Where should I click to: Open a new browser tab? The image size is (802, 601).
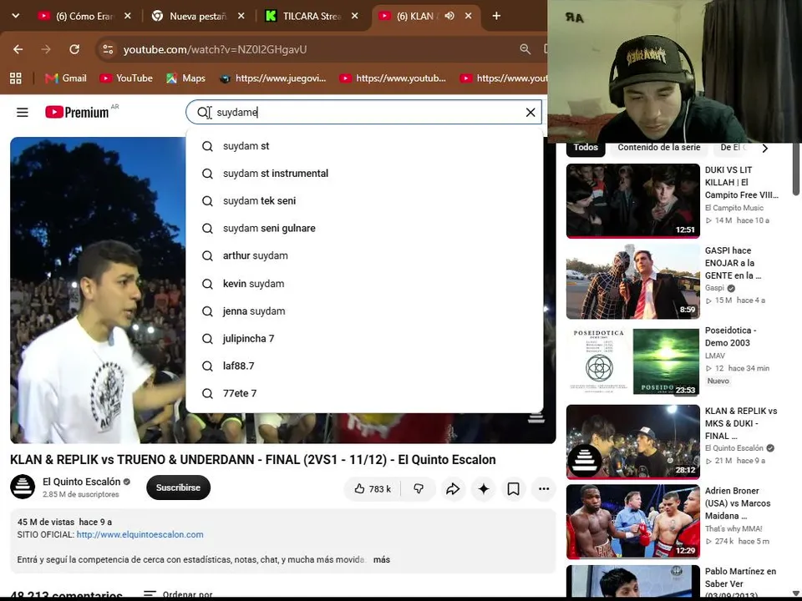click(x=496, y=16)
